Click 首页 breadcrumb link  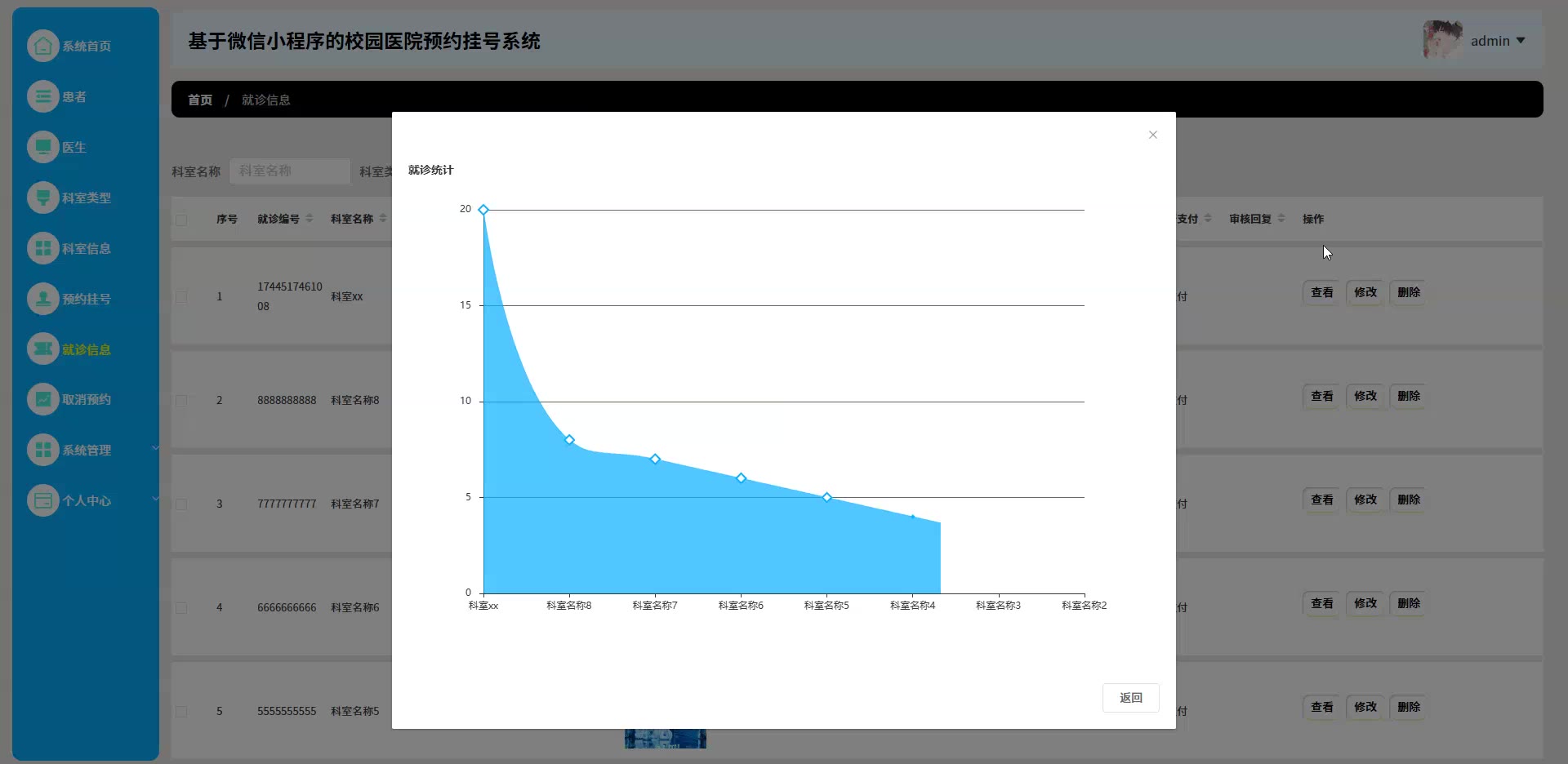[x=200, y=100]
